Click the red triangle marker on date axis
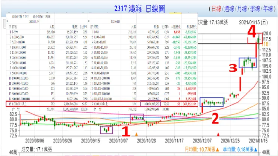The image size is (278, 156). (218, 134)
